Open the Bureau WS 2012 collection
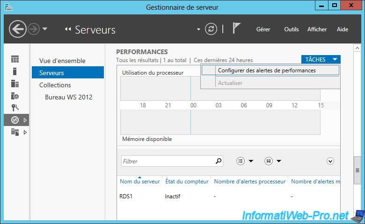 [68, 97]
